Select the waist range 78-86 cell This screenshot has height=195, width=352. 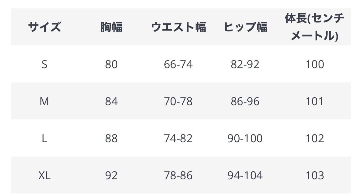(178, 175)
